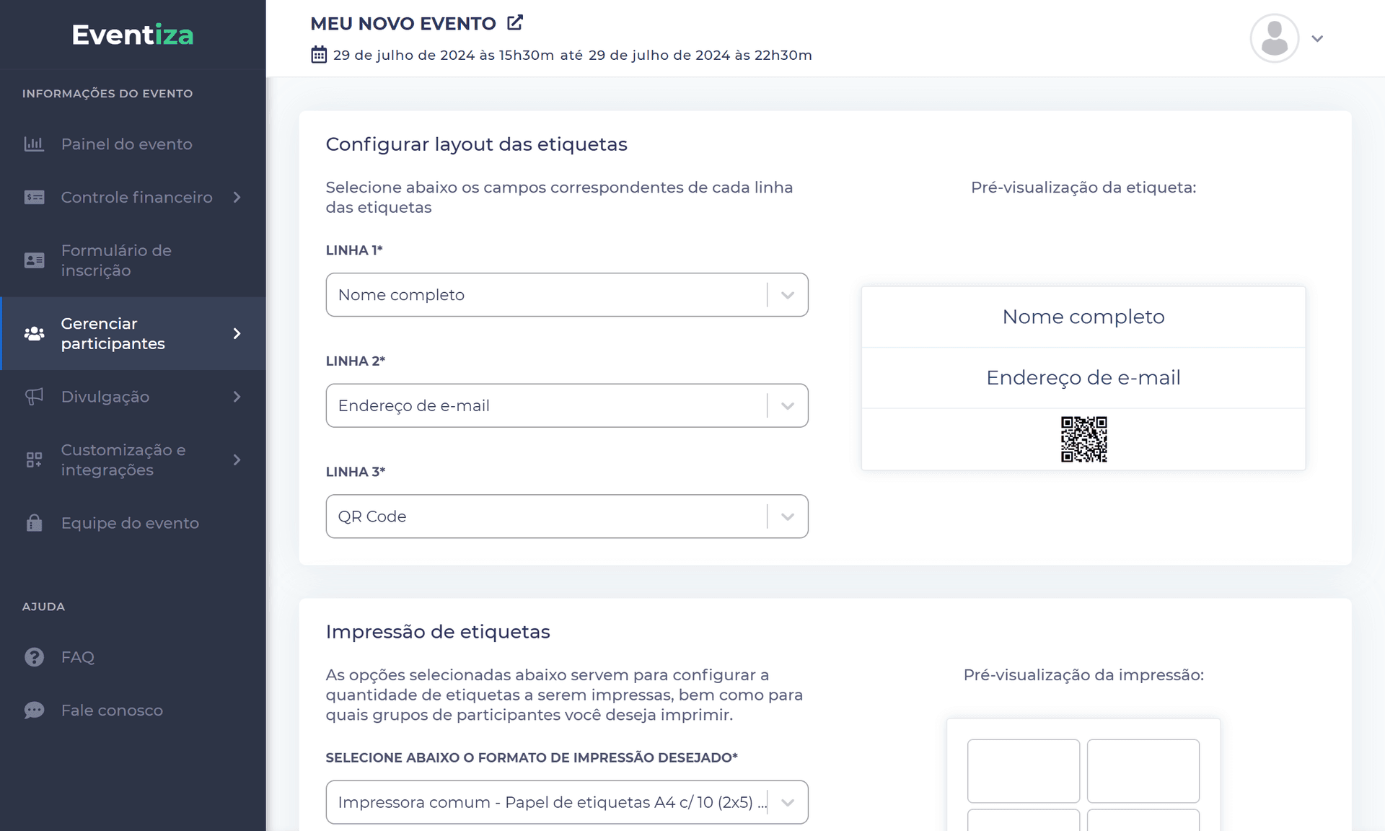
Task: Click the Controle financeiro money icon
Action: pos(34,198)
